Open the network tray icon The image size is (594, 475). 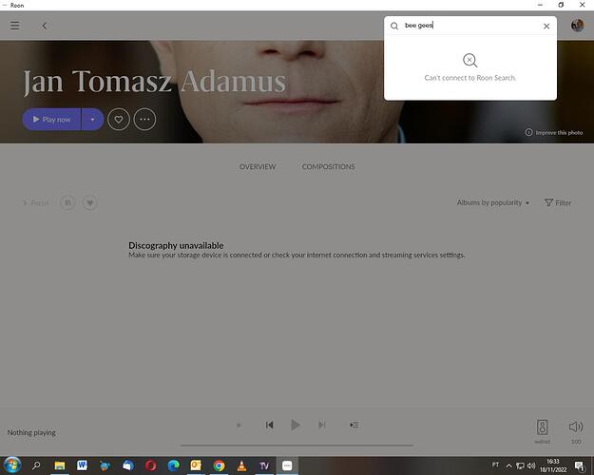(520, 465)
